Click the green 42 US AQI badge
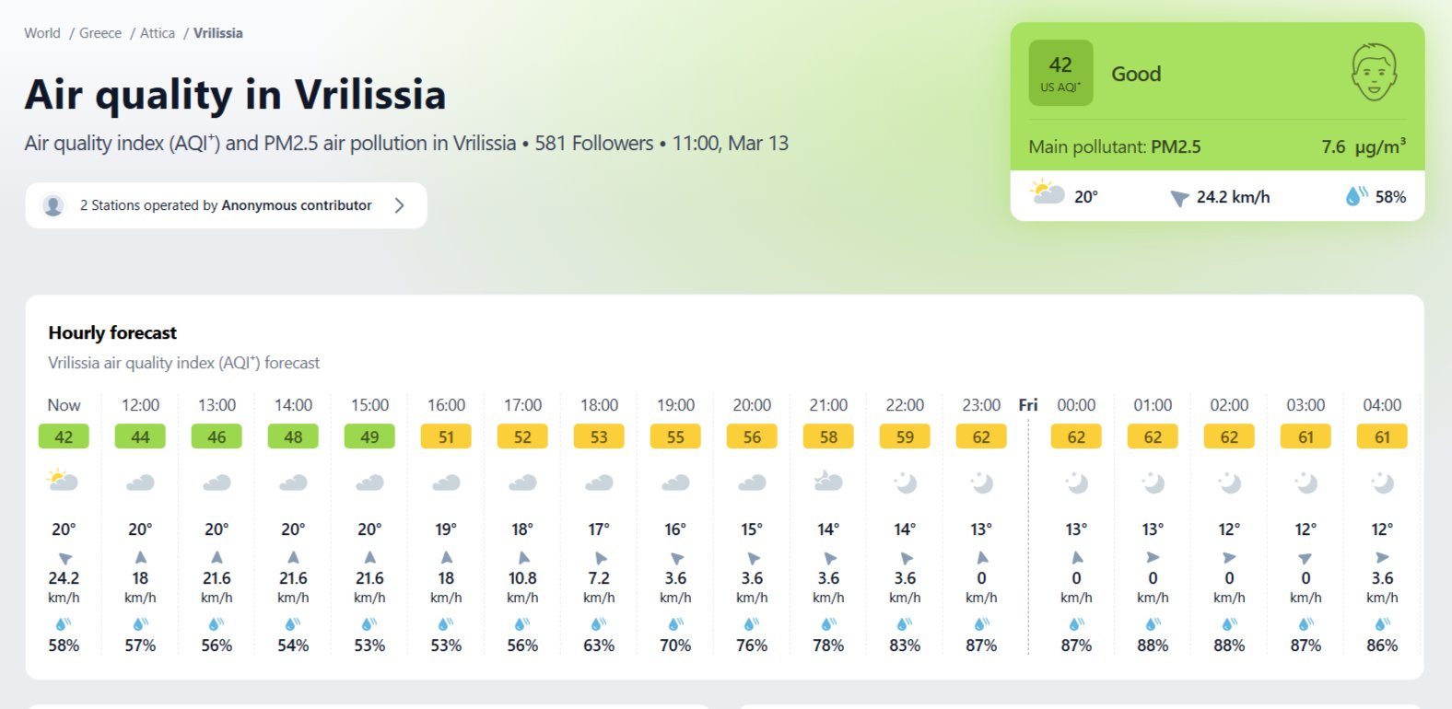Image resolution: width=1452 pixels, height=709 pixels. point(1060,73)
